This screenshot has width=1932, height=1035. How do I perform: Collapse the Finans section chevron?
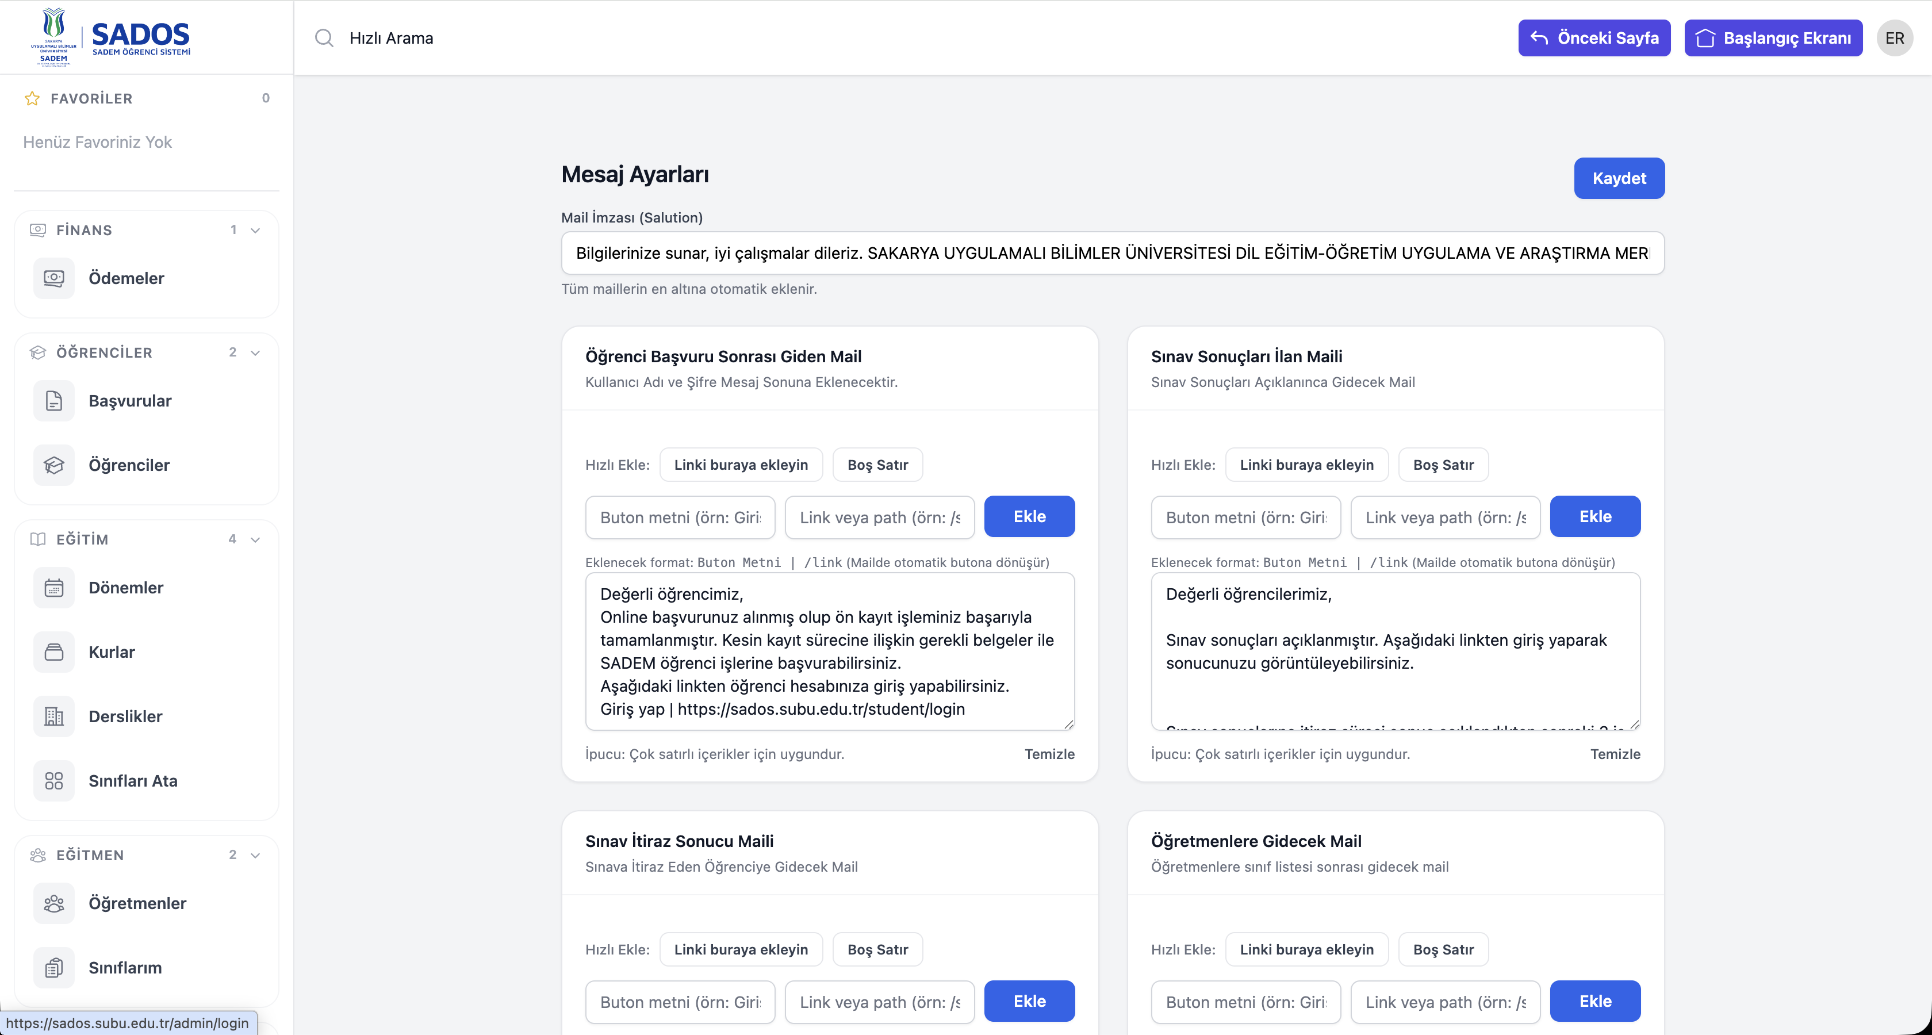point(255,230)
